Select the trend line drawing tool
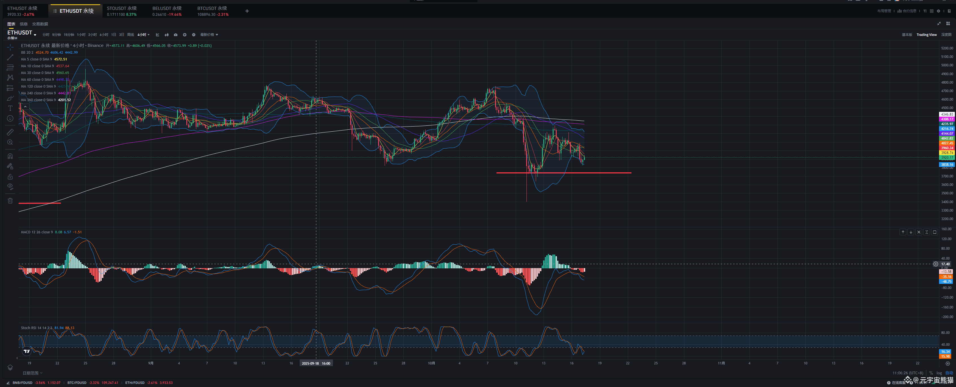Screen dimensions: 956x387 [x=10, y=57]
